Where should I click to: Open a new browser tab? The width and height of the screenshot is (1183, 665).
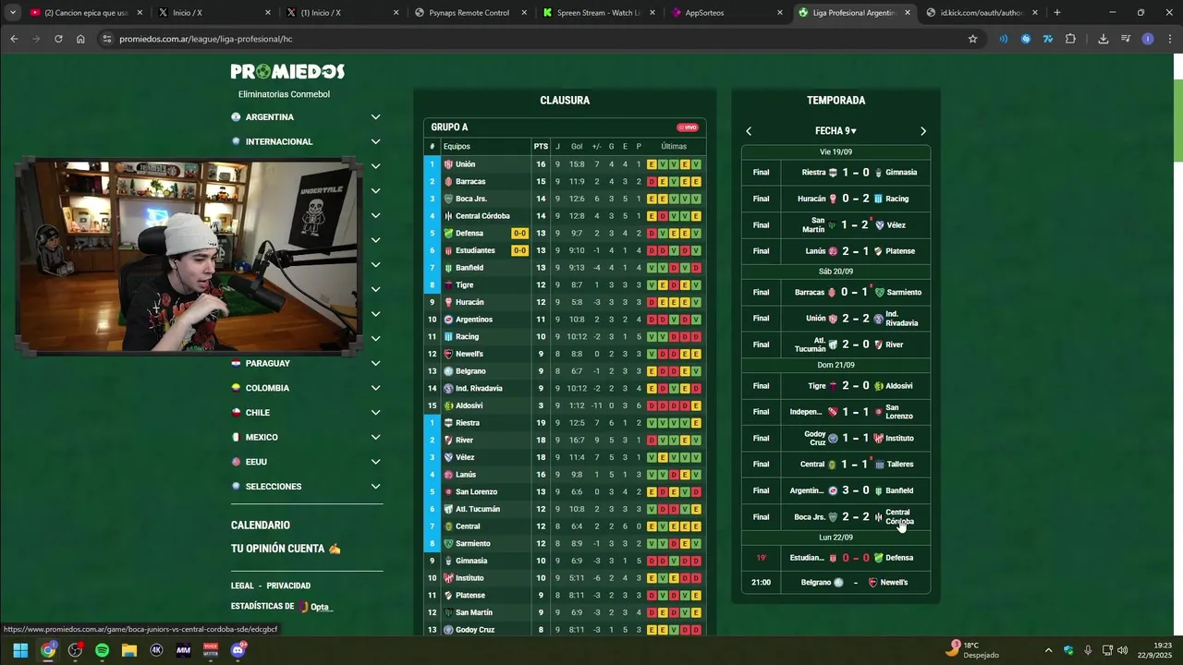coord(1057,13)
